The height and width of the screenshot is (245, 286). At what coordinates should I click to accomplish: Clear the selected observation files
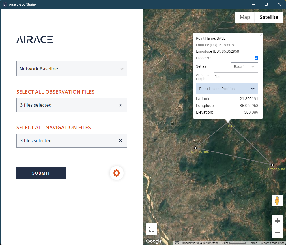coord(121,105)
